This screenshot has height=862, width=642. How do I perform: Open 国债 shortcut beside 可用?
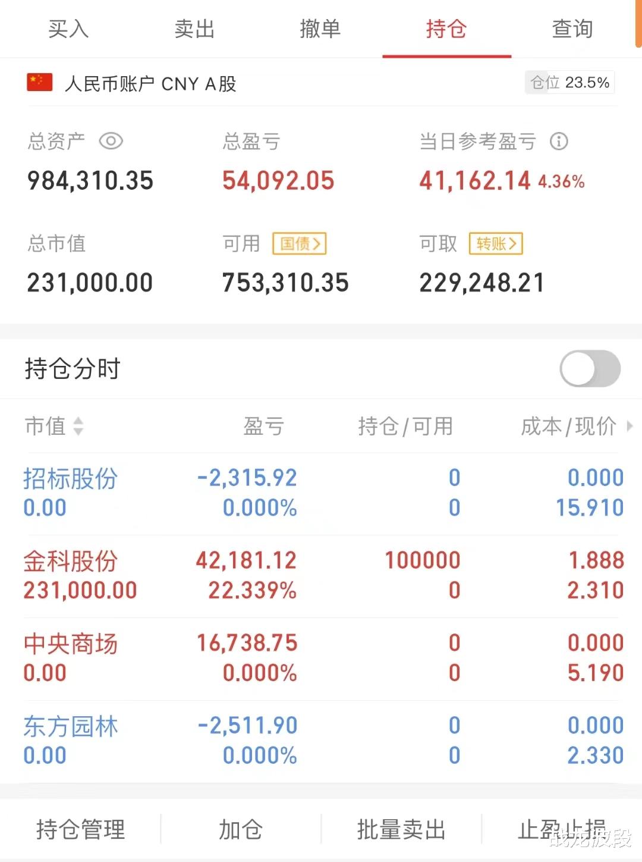(x=300, y=244)
